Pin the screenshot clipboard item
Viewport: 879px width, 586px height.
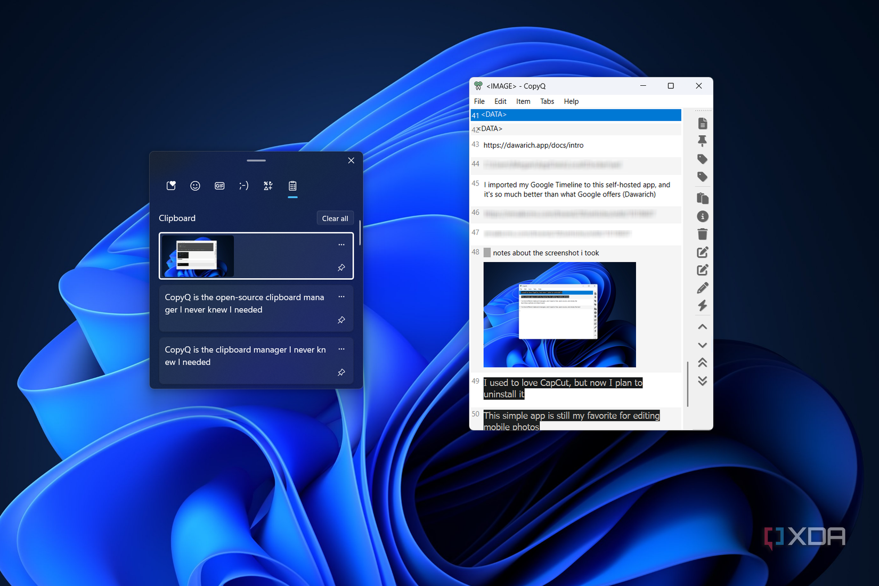[x=341, y=267]
